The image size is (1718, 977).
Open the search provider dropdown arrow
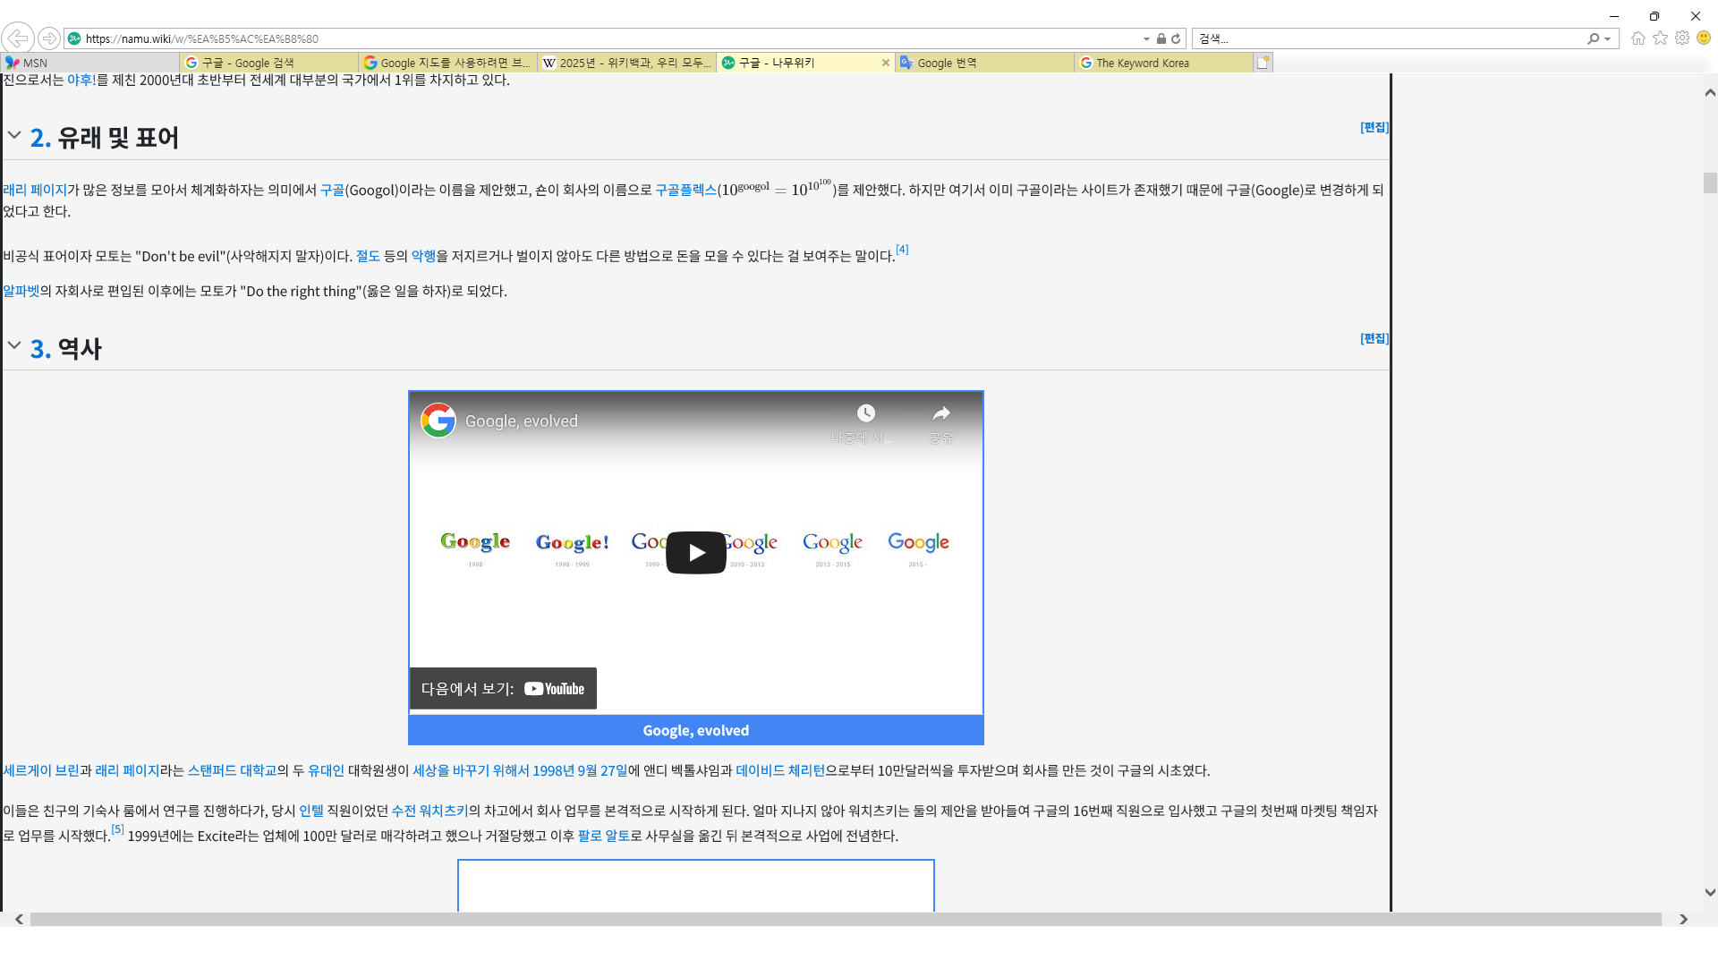(1608, 39)
